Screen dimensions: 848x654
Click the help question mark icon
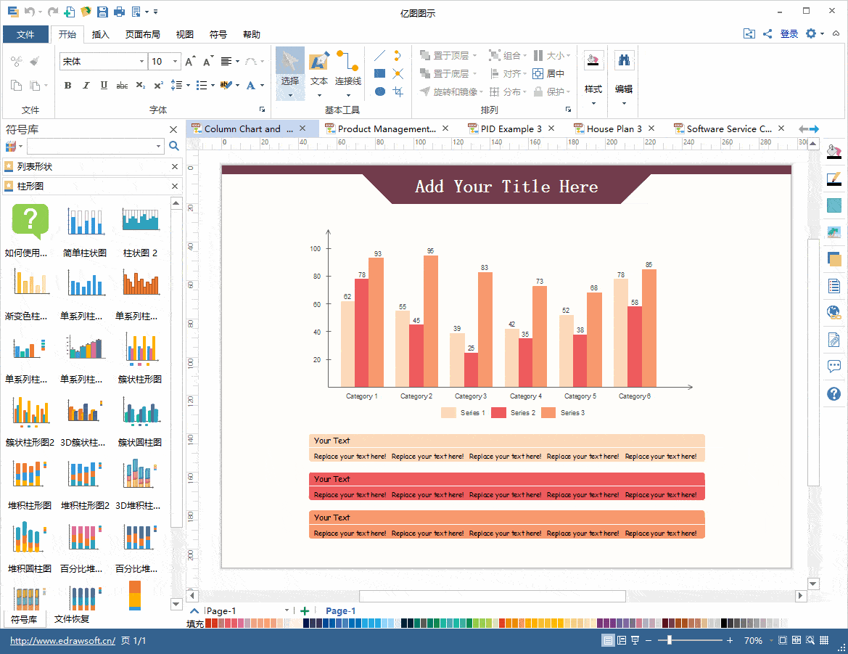834,394
